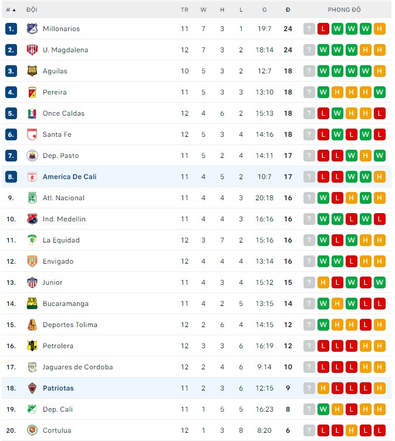
Task: Click rank badge number 4 for Pereira
Action: (x=11, y=92)
